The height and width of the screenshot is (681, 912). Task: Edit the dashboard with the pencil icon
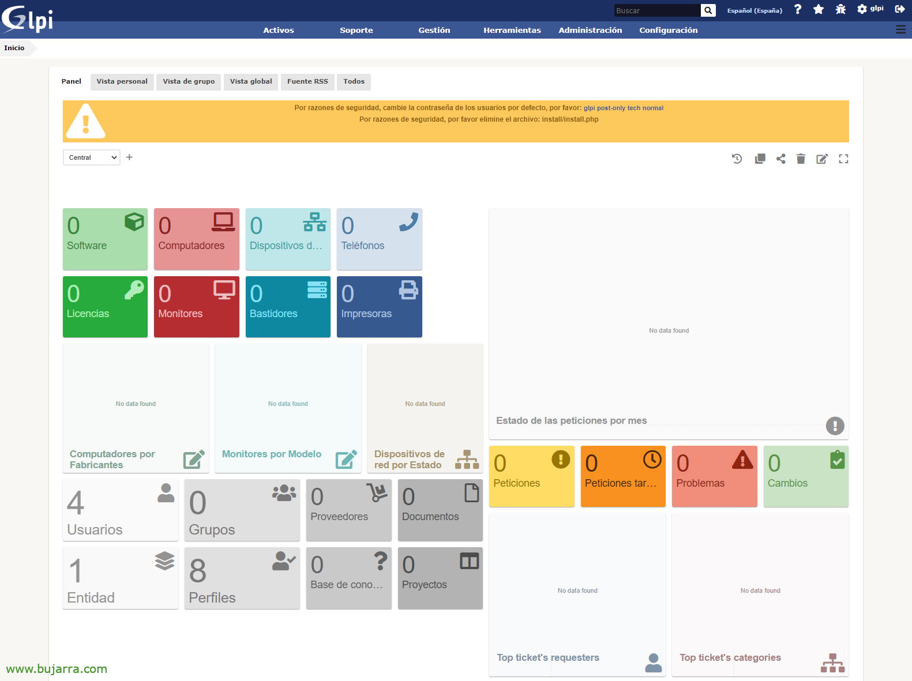pos(821,159)
